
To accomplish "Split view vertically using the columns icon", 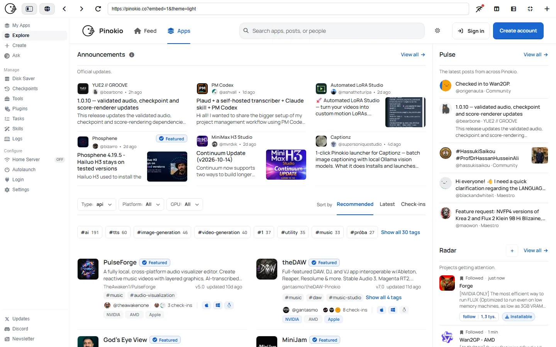I will tap(497, 8).
